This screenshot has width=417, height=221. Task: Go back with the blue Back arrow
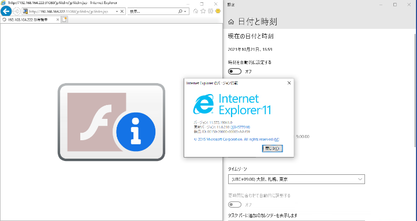point(6,12)
